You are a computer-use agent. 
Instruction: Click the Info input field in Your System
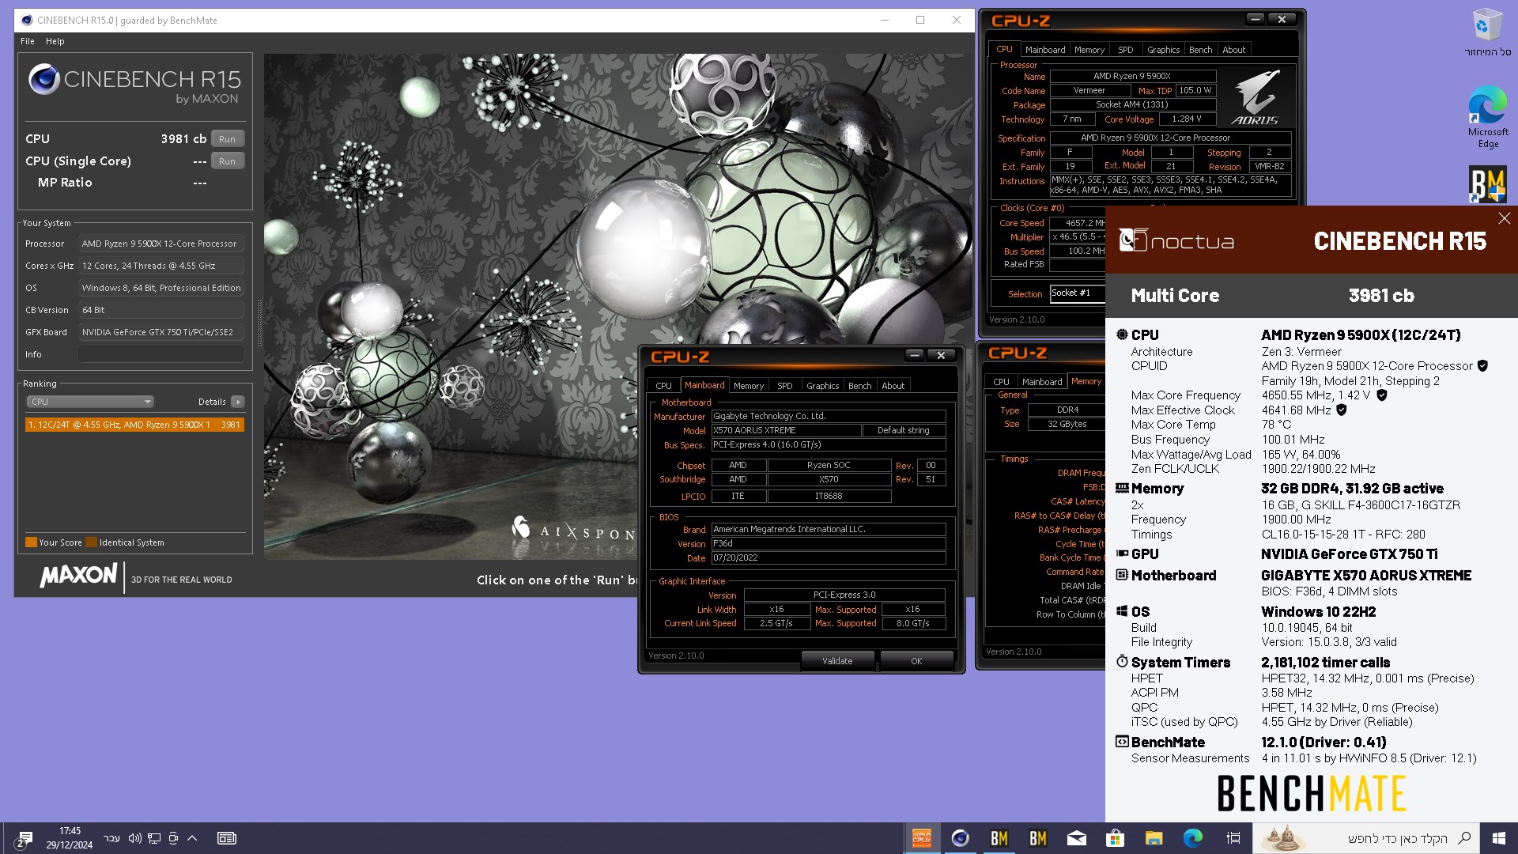[x=160, y=354]
